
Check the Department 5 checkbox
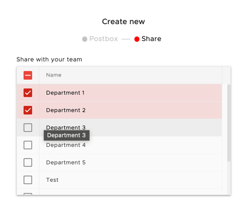[x=28, y=162]
